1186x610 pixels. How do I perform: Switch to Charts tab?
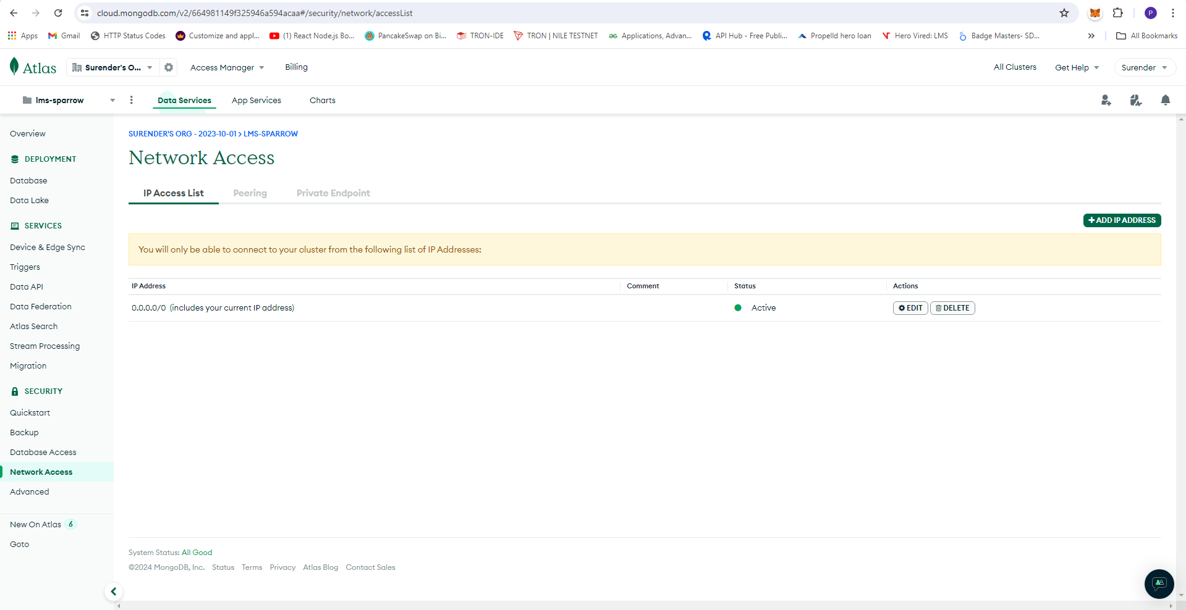pyautogui.click(x=323, y=100)
